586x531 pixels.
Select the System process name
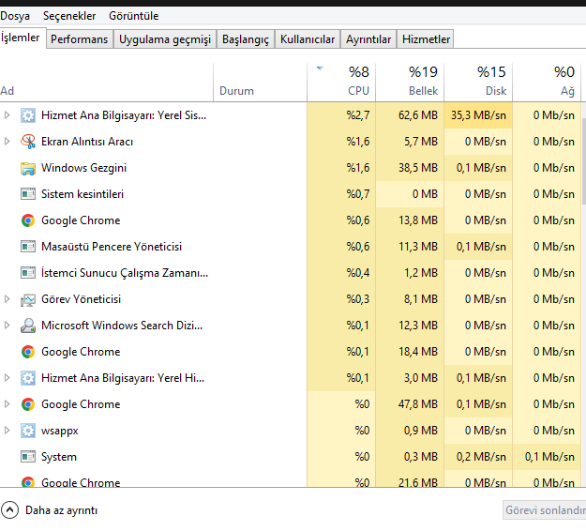(x=59, y=457)
